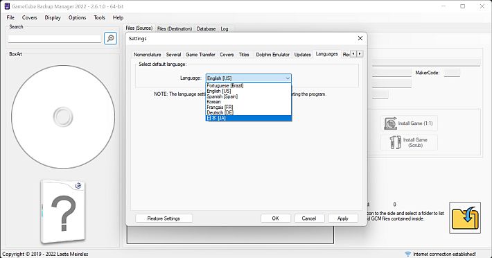Choose English [US] in the dropdown list
492x258 pixels.
249,91
